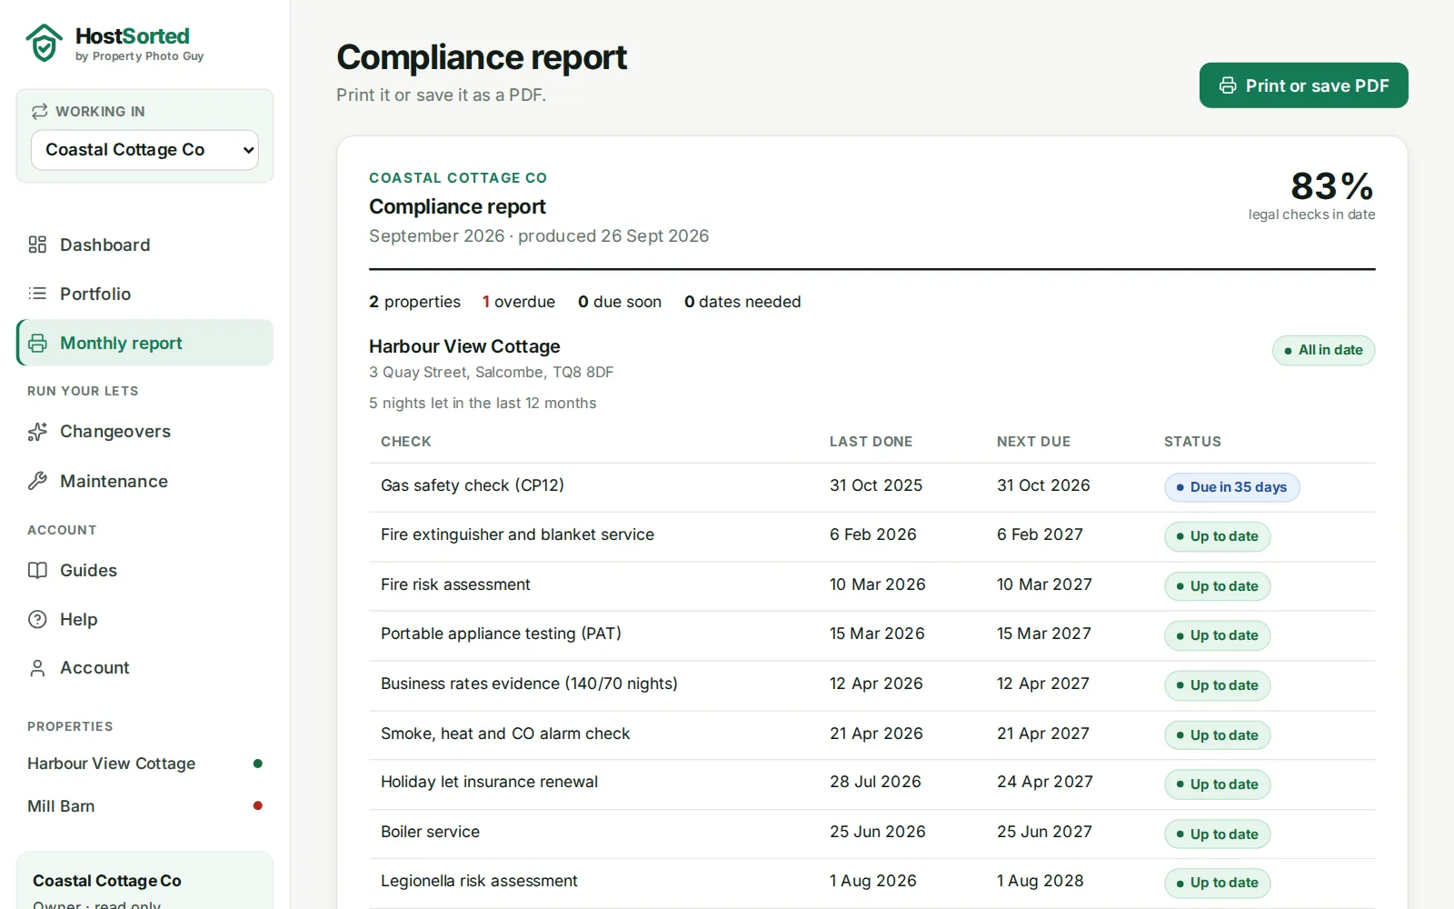The width and height of the screenshot is (1454, 909).
Task: Click the Legionella risk assessment row label
Action: (x=479, y=881)
